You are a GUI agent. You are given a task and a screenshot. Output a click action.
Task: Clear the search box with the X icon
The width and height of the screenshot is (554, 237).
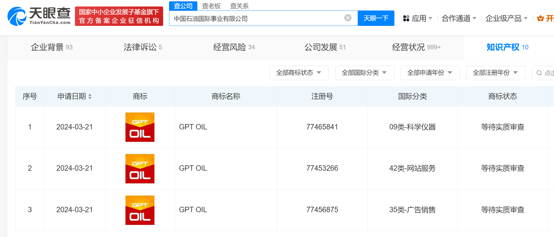coord(348,18)
